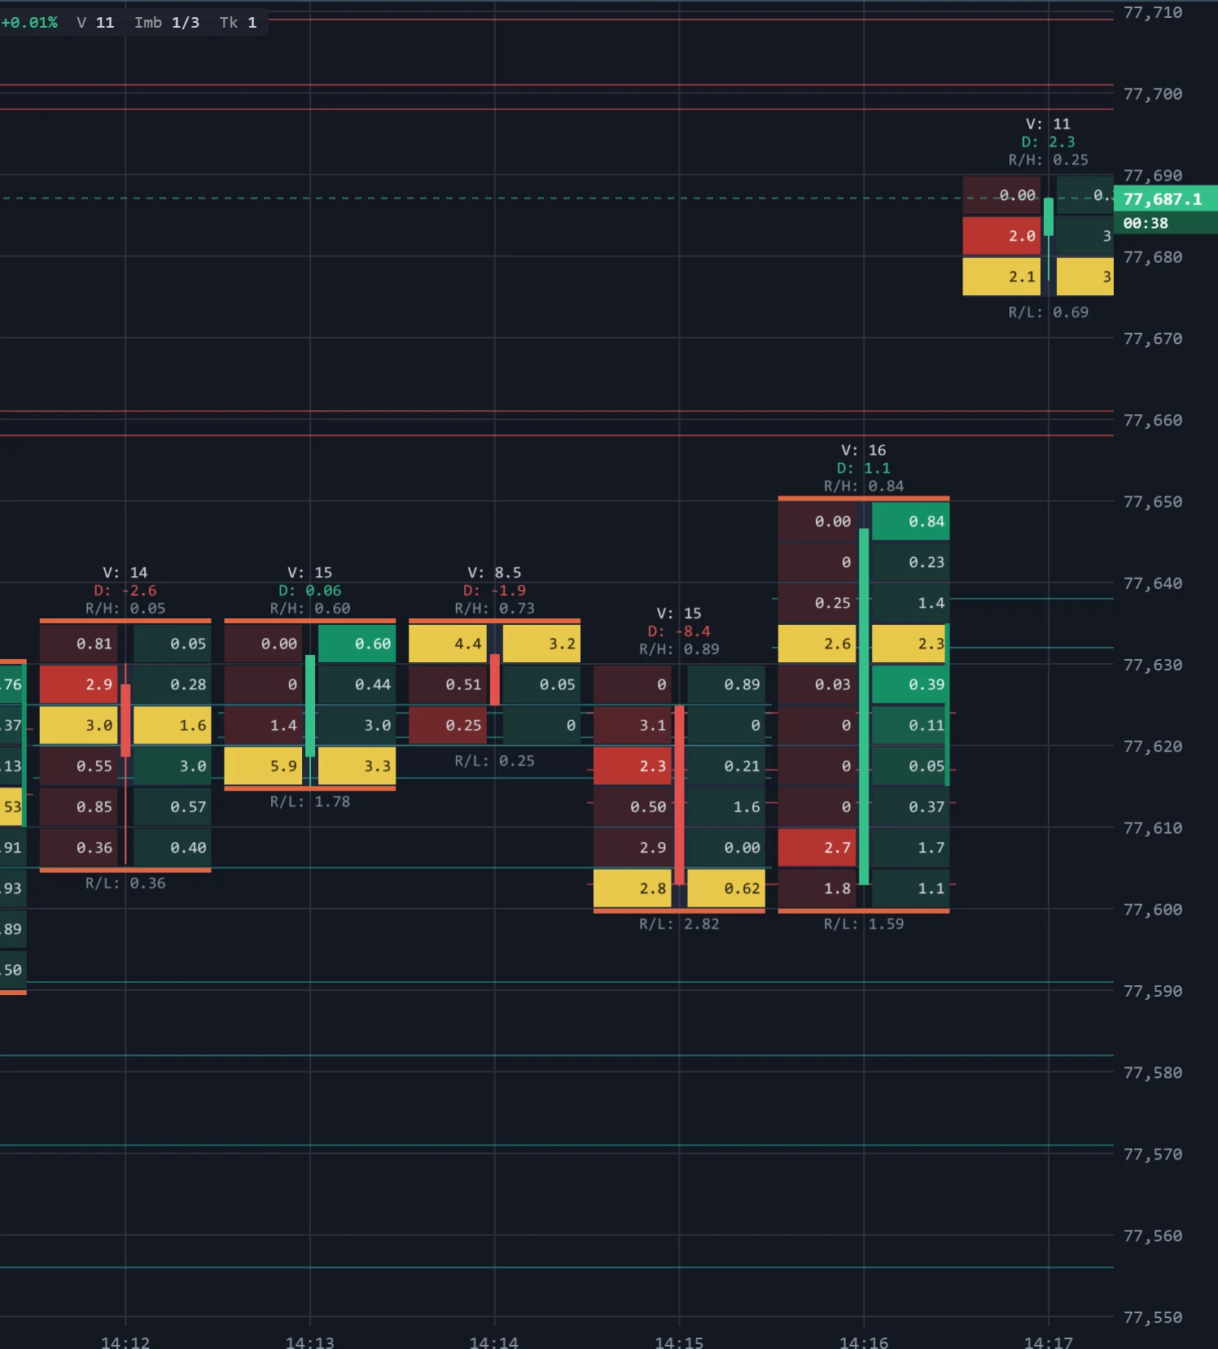Image resolution: width=1218 pixels, height=1349 pixels.
Task: Click the green 0.39 footprint cell
Action: coord(910,684)
